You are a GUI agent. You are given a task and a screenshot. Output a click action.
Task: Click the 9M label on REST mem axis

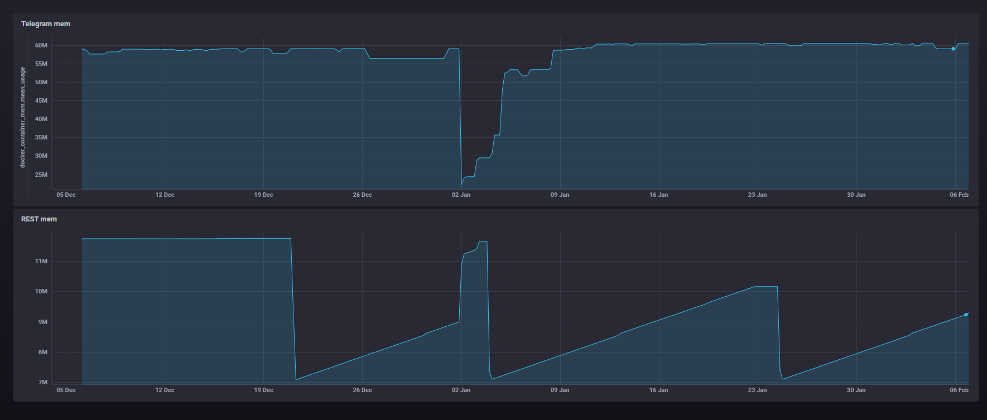(x=43, y=322)
